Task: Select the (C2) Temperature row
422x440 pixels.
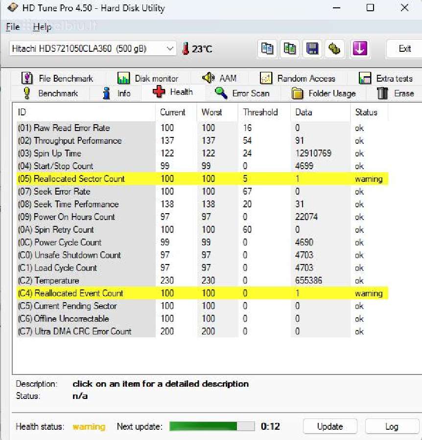Action: (x=202, y=280)
